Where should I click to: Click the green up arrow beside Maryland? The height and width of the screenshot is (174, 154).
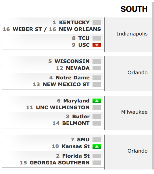(97, 101)
